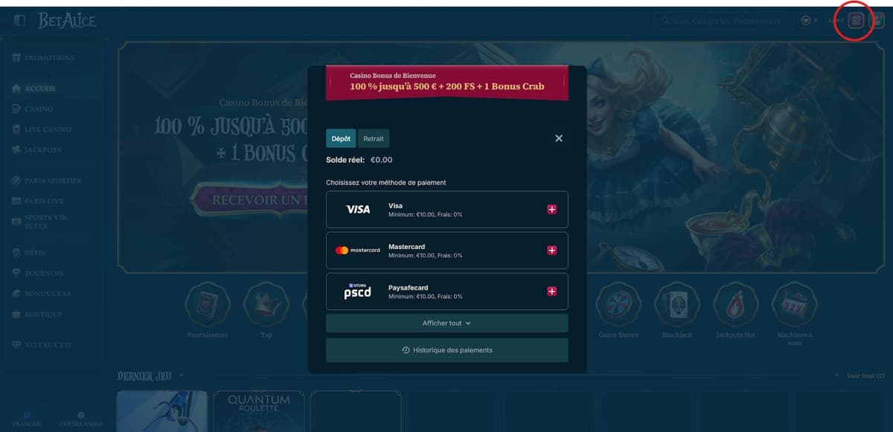Expand the Paysafecard payment method plus icon
Screen dimensions: 893x432
click(551, 291)
